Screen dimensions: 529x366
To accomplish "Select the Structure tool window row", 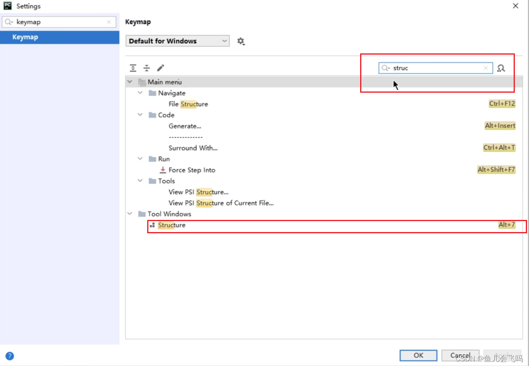I will click(324, 225).
